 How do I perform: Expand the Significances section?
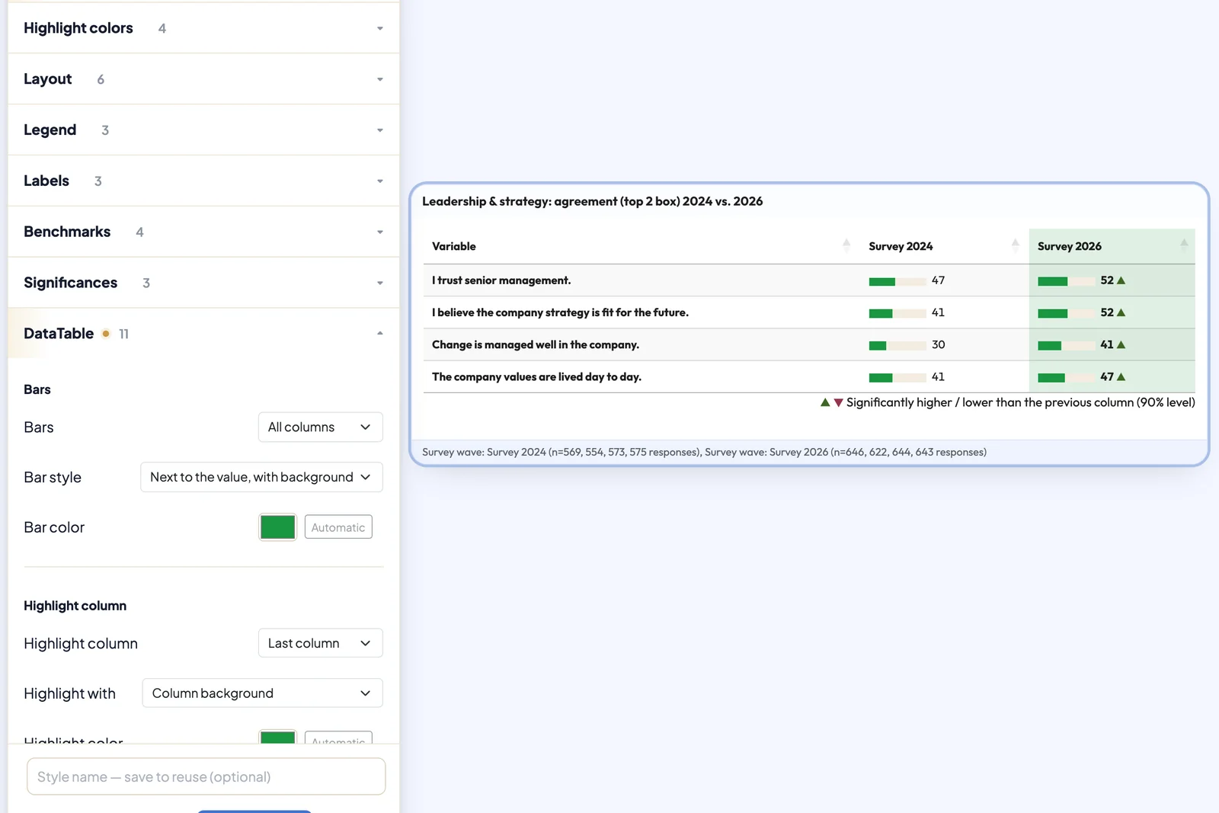tap(203, 283)
